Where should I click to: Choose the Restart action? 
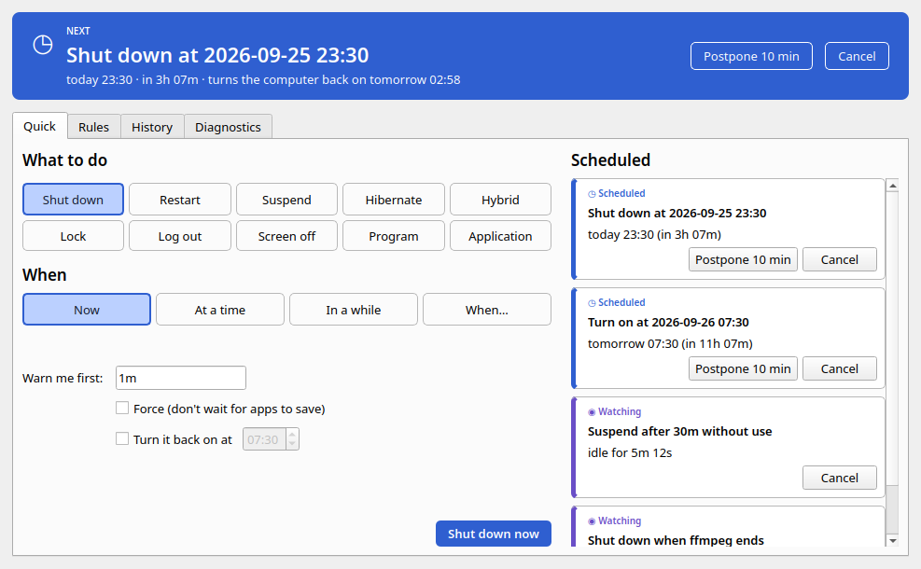click(x=180, y=200)
